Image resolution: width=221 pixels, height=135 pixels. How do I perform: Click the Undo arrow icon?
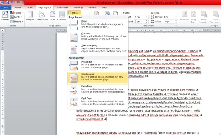click(12, 3)
